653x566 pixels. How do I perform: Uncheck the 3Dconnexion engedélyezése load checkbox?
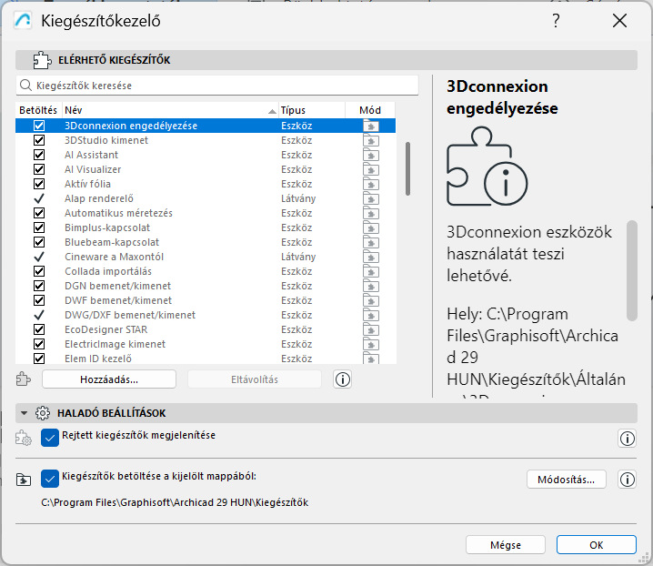[39, 126]
